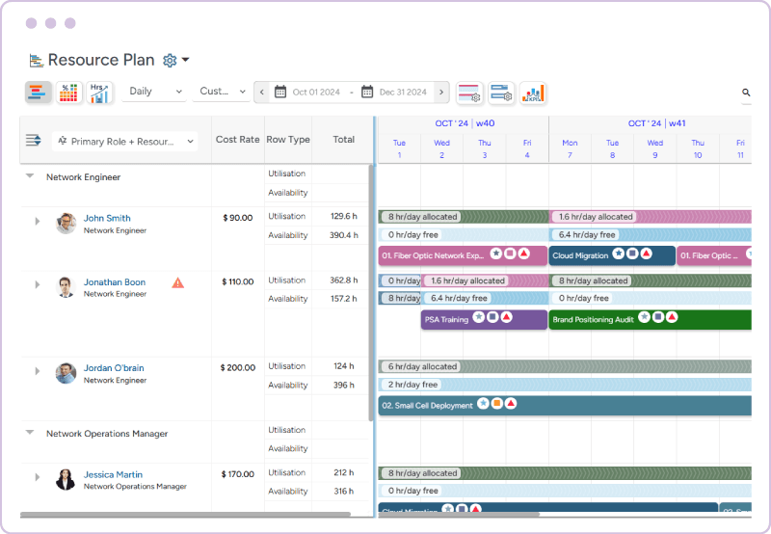Viewport: 771px width, 534px height.
Task: Expand Jordan O'brain's row
Action: click(38, 371)
